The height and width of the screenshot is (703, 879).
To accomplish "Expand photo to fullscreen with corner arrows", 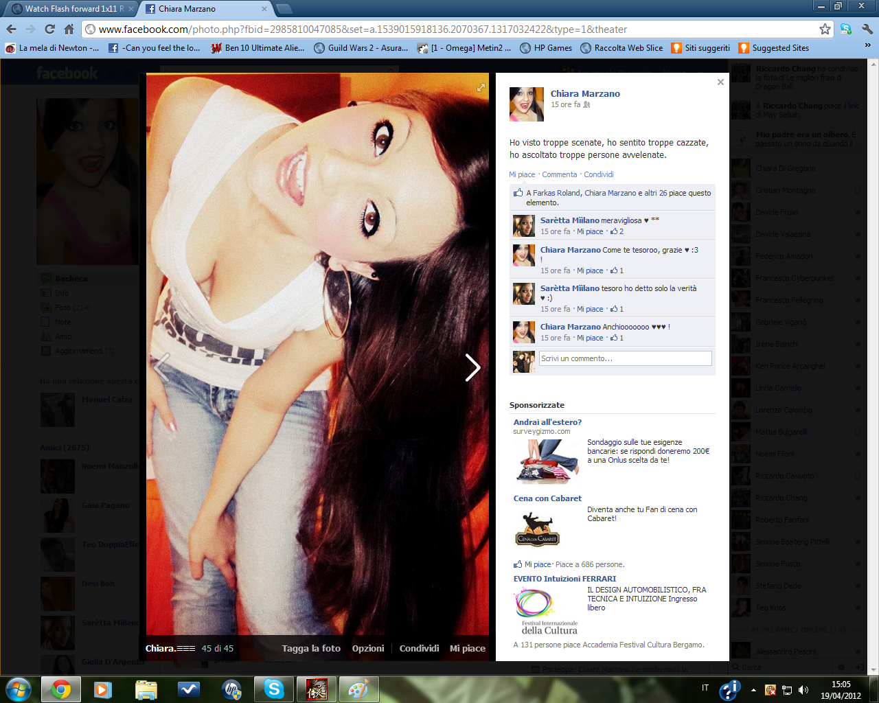I will tap(481, 88).
